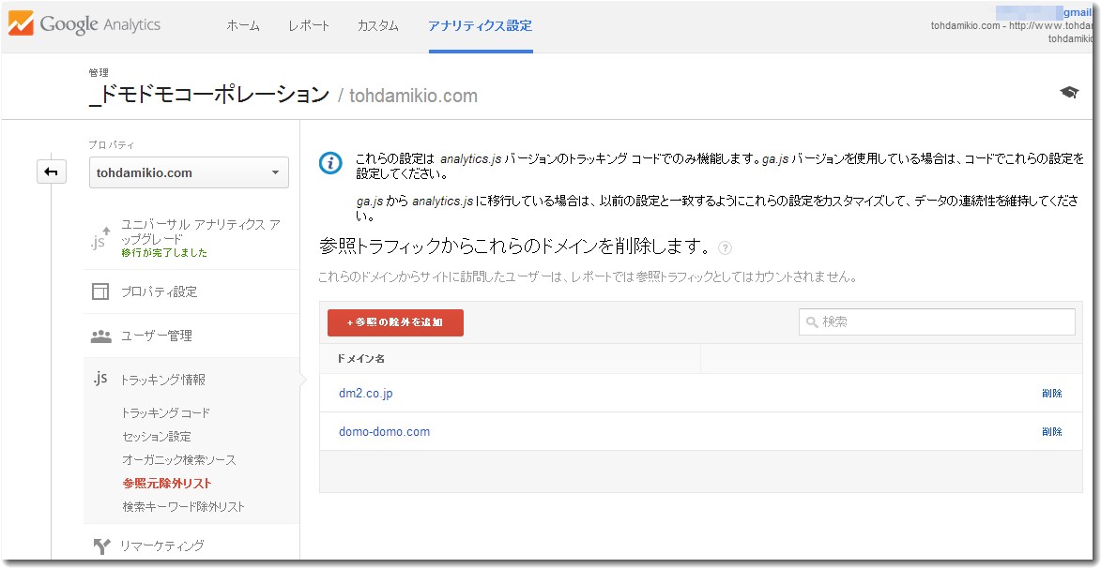Screen dimensions: 1101x568
Task: Open the ホーム tab
Action: (243, 26)
